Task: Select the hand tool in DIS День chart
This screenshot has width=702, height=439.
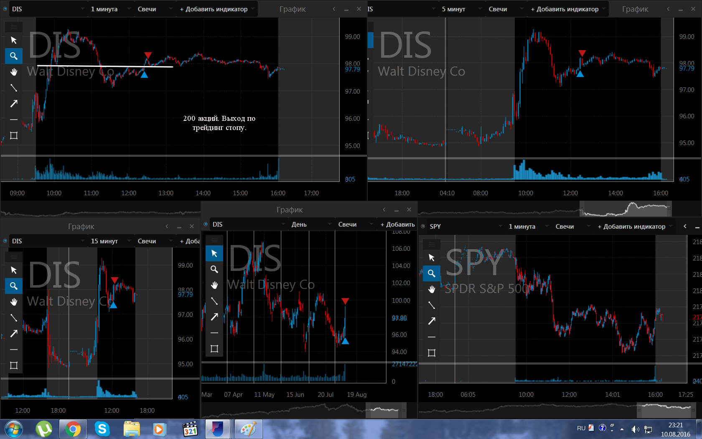Action: (214, 285)
